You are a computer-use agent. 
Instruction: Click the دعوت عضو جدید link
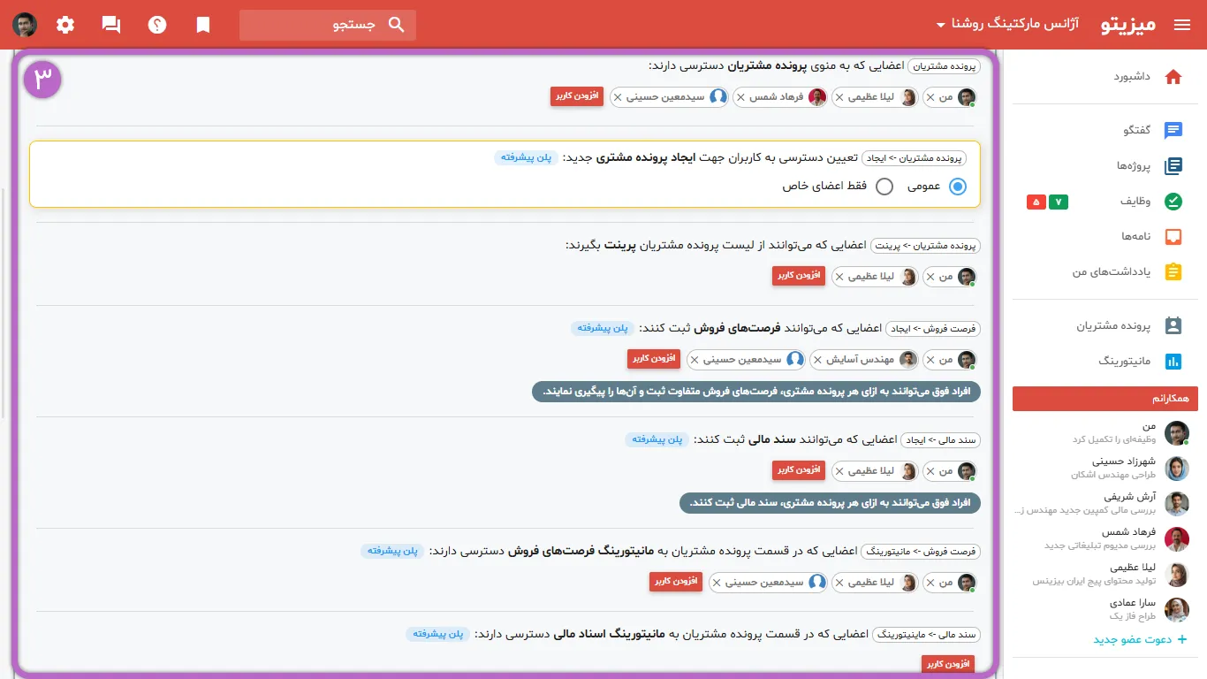[1141, 639]
